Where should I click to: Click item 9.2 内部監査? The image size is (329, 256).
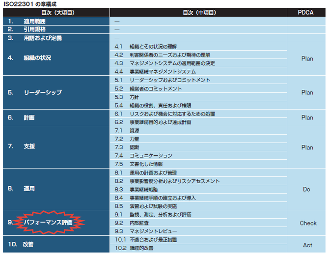pyautogui.click(x=136, y=223)
